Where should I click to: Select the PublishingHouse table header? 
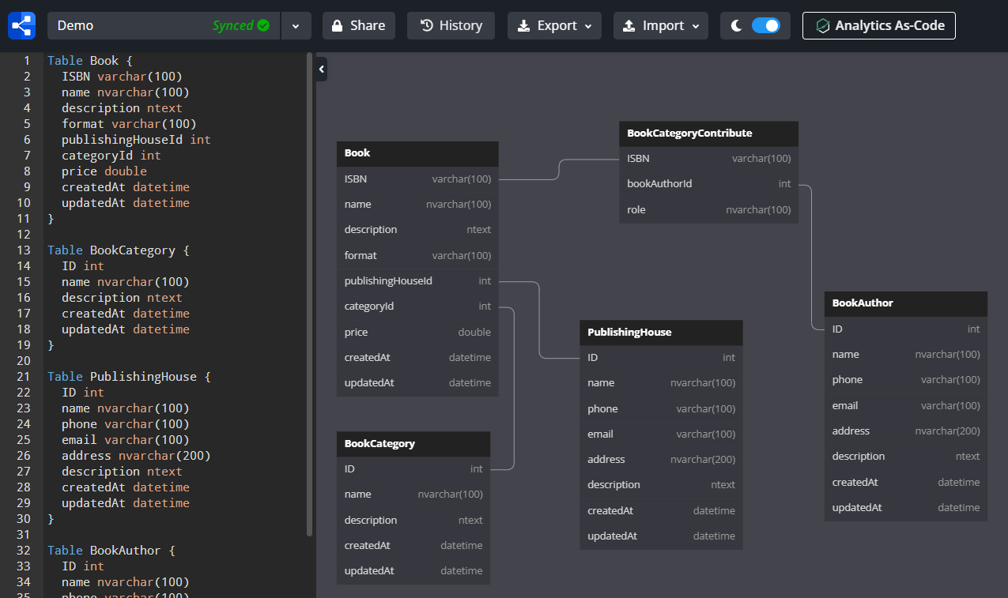click(x=660, y=333)
